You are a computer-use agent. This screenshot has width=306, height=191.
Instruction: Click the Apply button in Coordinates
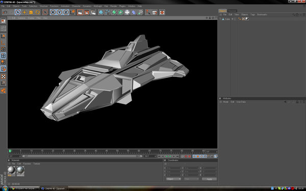click(209, 179)
